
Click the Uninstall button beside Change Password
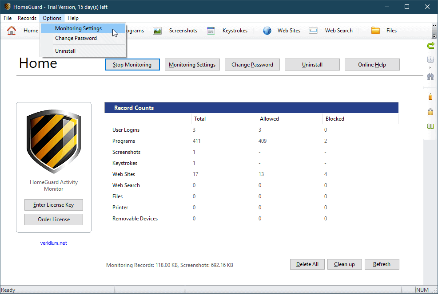(x=312, y=65)
